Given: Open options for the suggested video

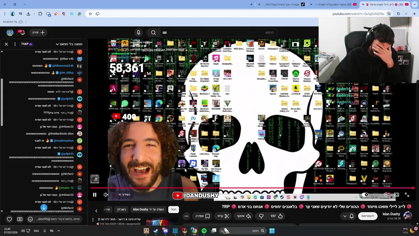Looking at the screenshot, I should [93, 220].
